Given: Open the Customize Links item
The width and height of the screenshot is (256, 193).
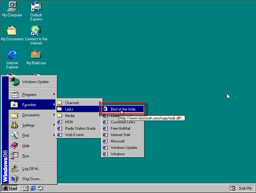Looking at the screenshot, I should 123,122.
